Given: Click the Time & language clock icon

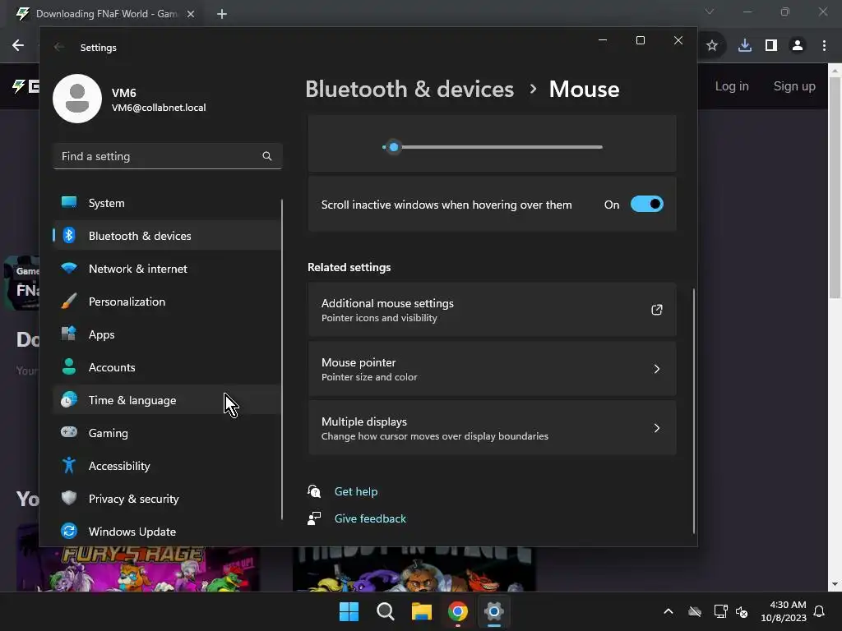Looking at the screenshot, I should click(69, 399).
